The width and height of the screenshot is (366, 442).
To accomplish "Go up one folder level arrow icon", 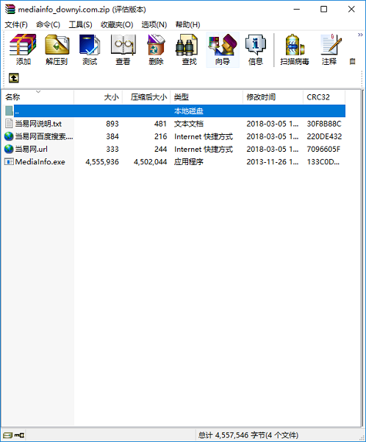I will (14, 78).
